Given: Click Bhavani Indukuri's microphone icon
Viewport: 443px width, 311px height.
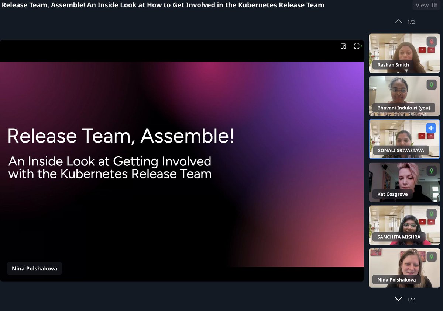Looking at the screenshot, I should [431, 85].
